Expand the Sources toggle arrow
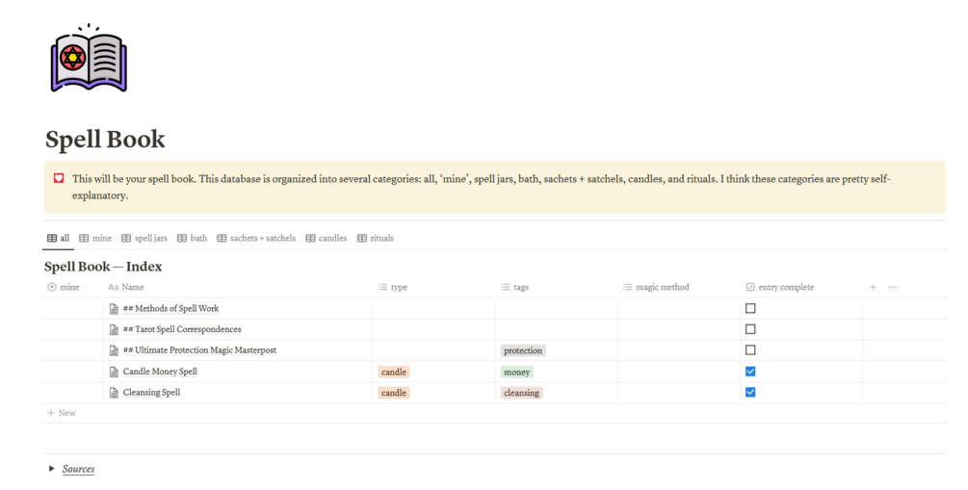Viewport: 968px width, 490px height. click(x=52, y=469)
